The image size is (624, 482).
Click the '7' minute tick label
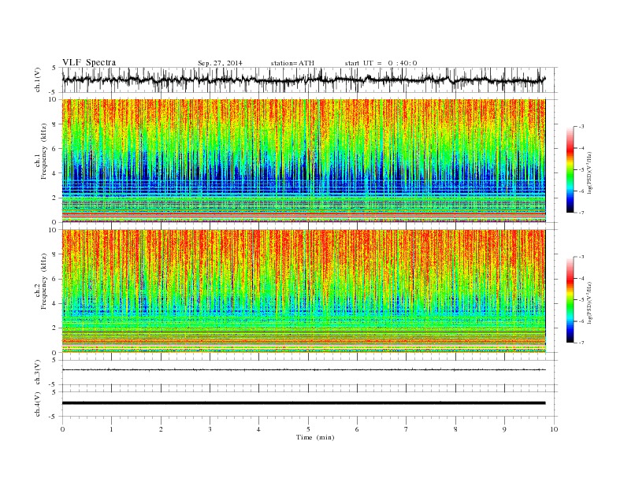(x=407, y=429)
